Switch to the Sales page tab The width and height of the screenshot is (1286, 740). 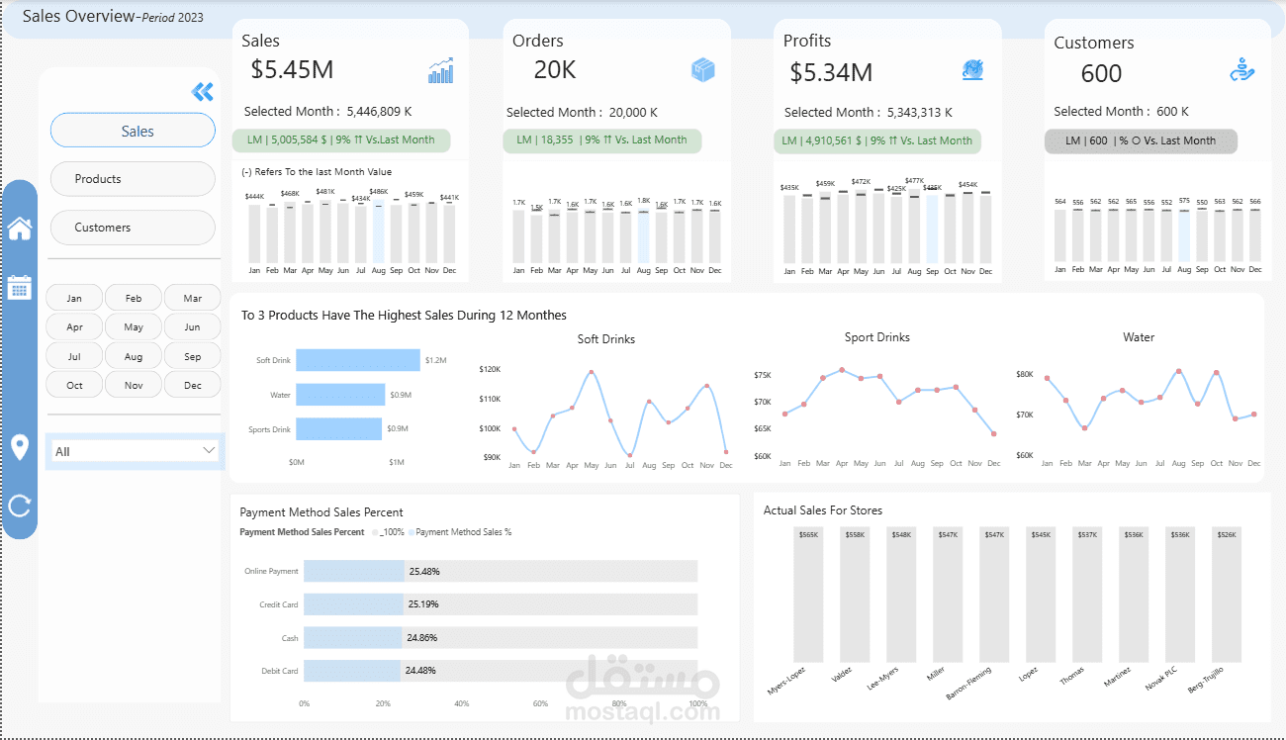133,131
